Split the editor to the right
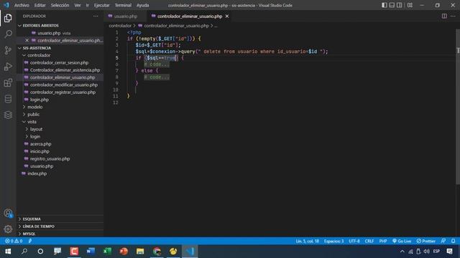Viewport: 460px width, 258px height. [444, 16]
